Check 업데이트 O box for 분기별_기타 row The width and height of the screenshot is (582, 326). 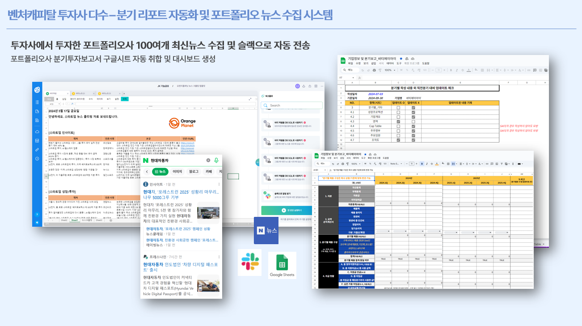398,107
